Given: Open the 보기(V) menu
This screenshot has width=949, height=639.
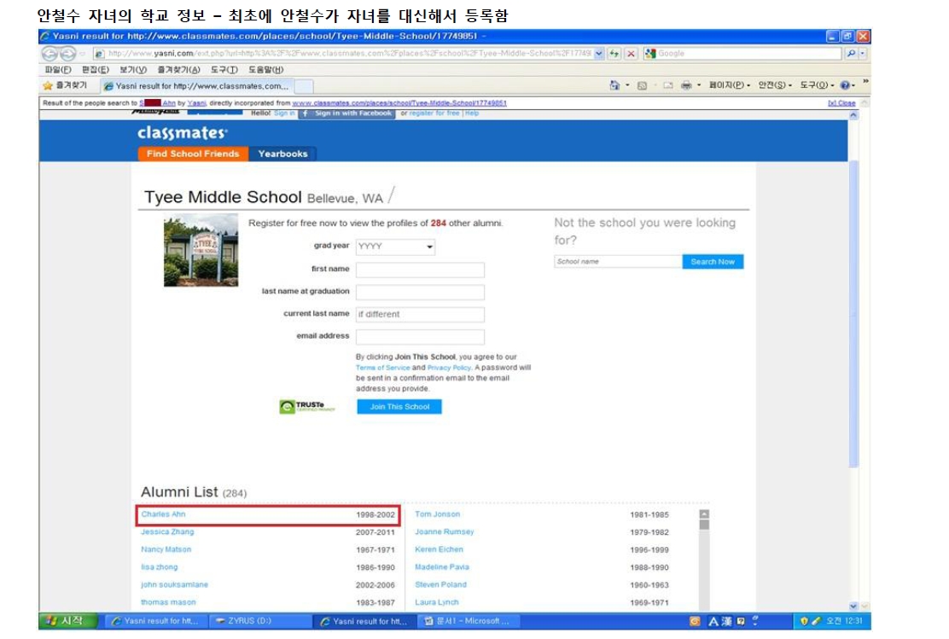Looking at the screenshot, I should click(x=132, y=70).
